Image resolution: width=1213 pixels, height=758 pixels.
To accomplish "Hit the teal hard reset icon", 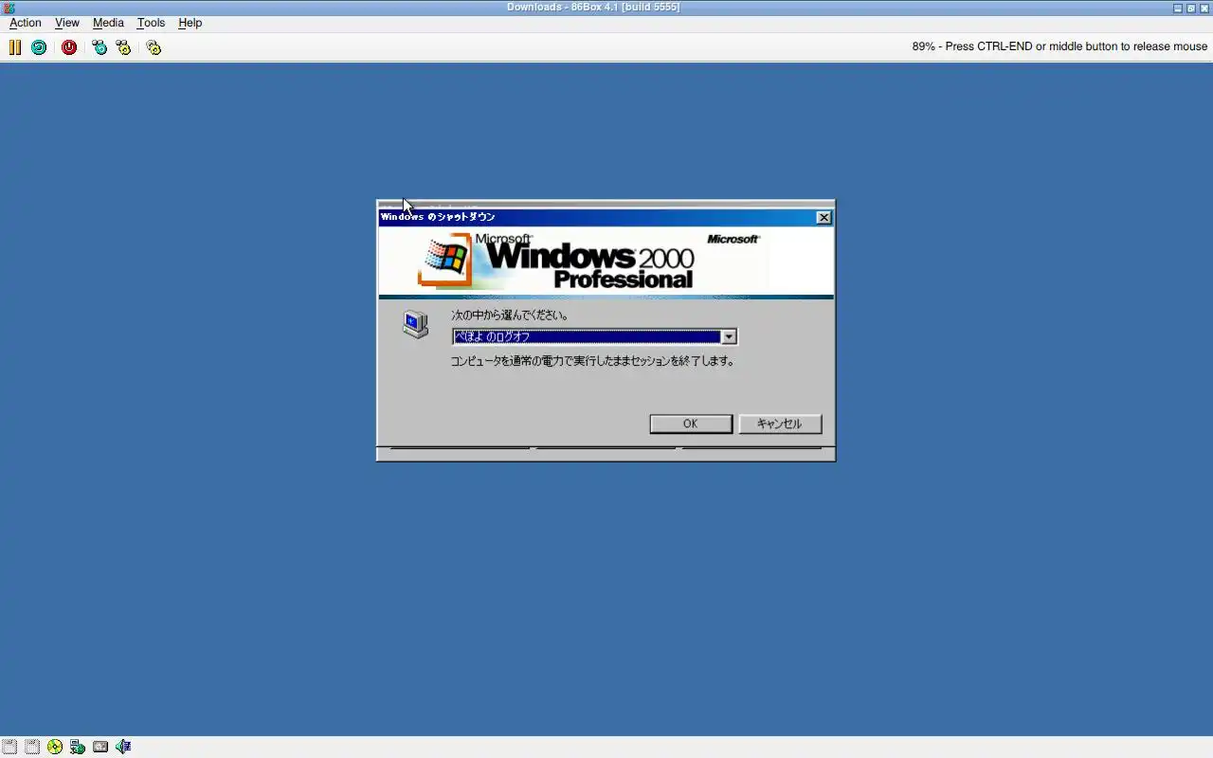I will tap(39, 46).
